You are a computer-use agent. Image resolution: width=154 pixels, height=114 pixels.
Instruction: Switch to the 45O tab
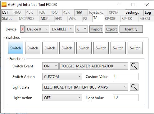coord(56,12)
